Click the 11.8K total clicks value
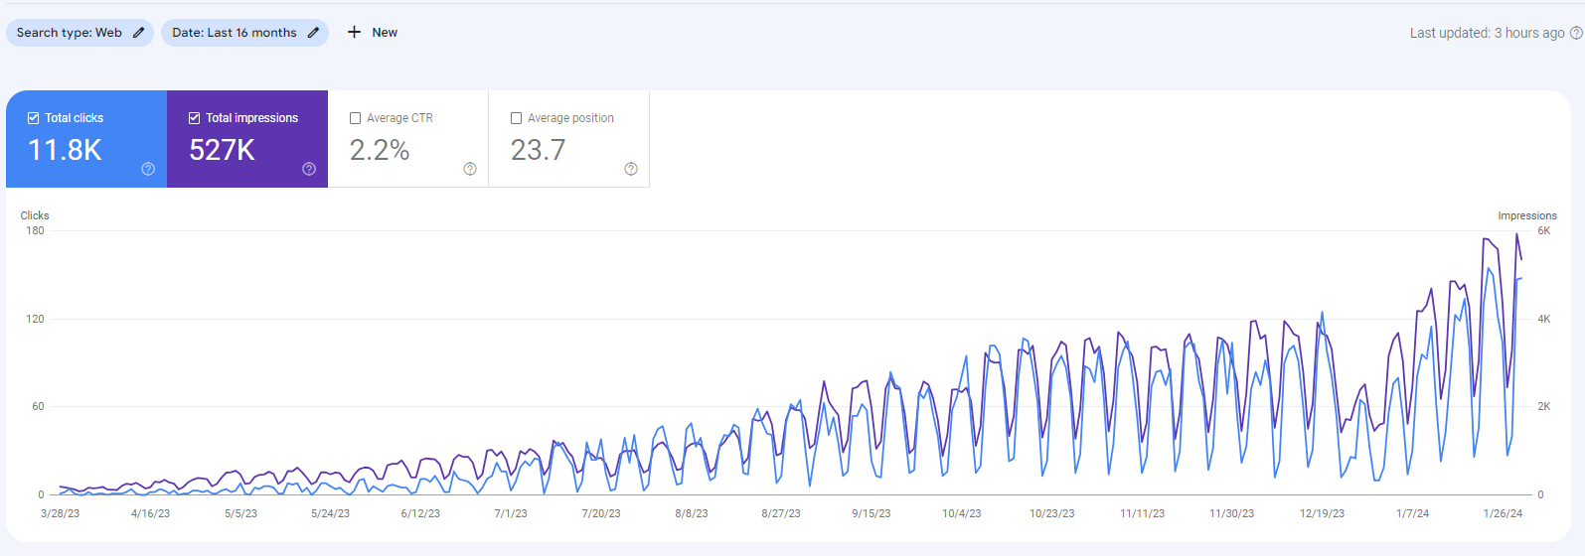This screenshot has height=556, width=1585. [65, 150]
